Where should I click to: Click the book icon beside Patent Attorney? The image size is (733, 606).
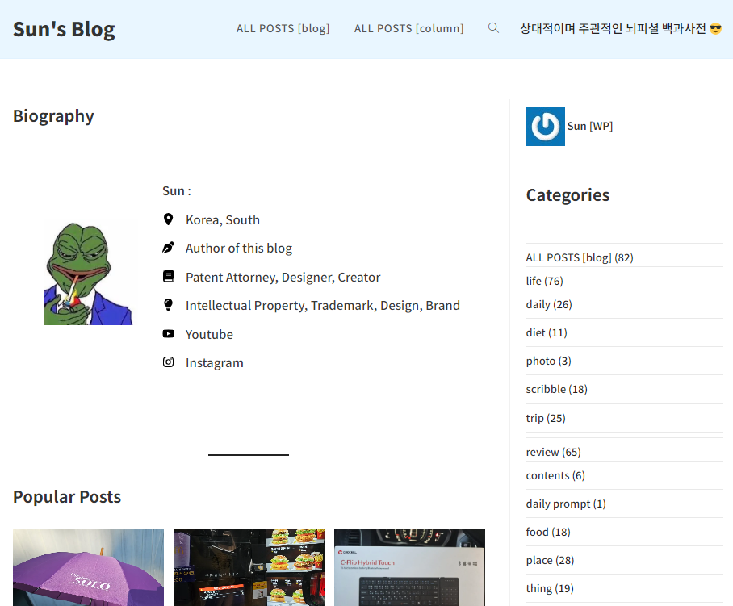point(168,277)
